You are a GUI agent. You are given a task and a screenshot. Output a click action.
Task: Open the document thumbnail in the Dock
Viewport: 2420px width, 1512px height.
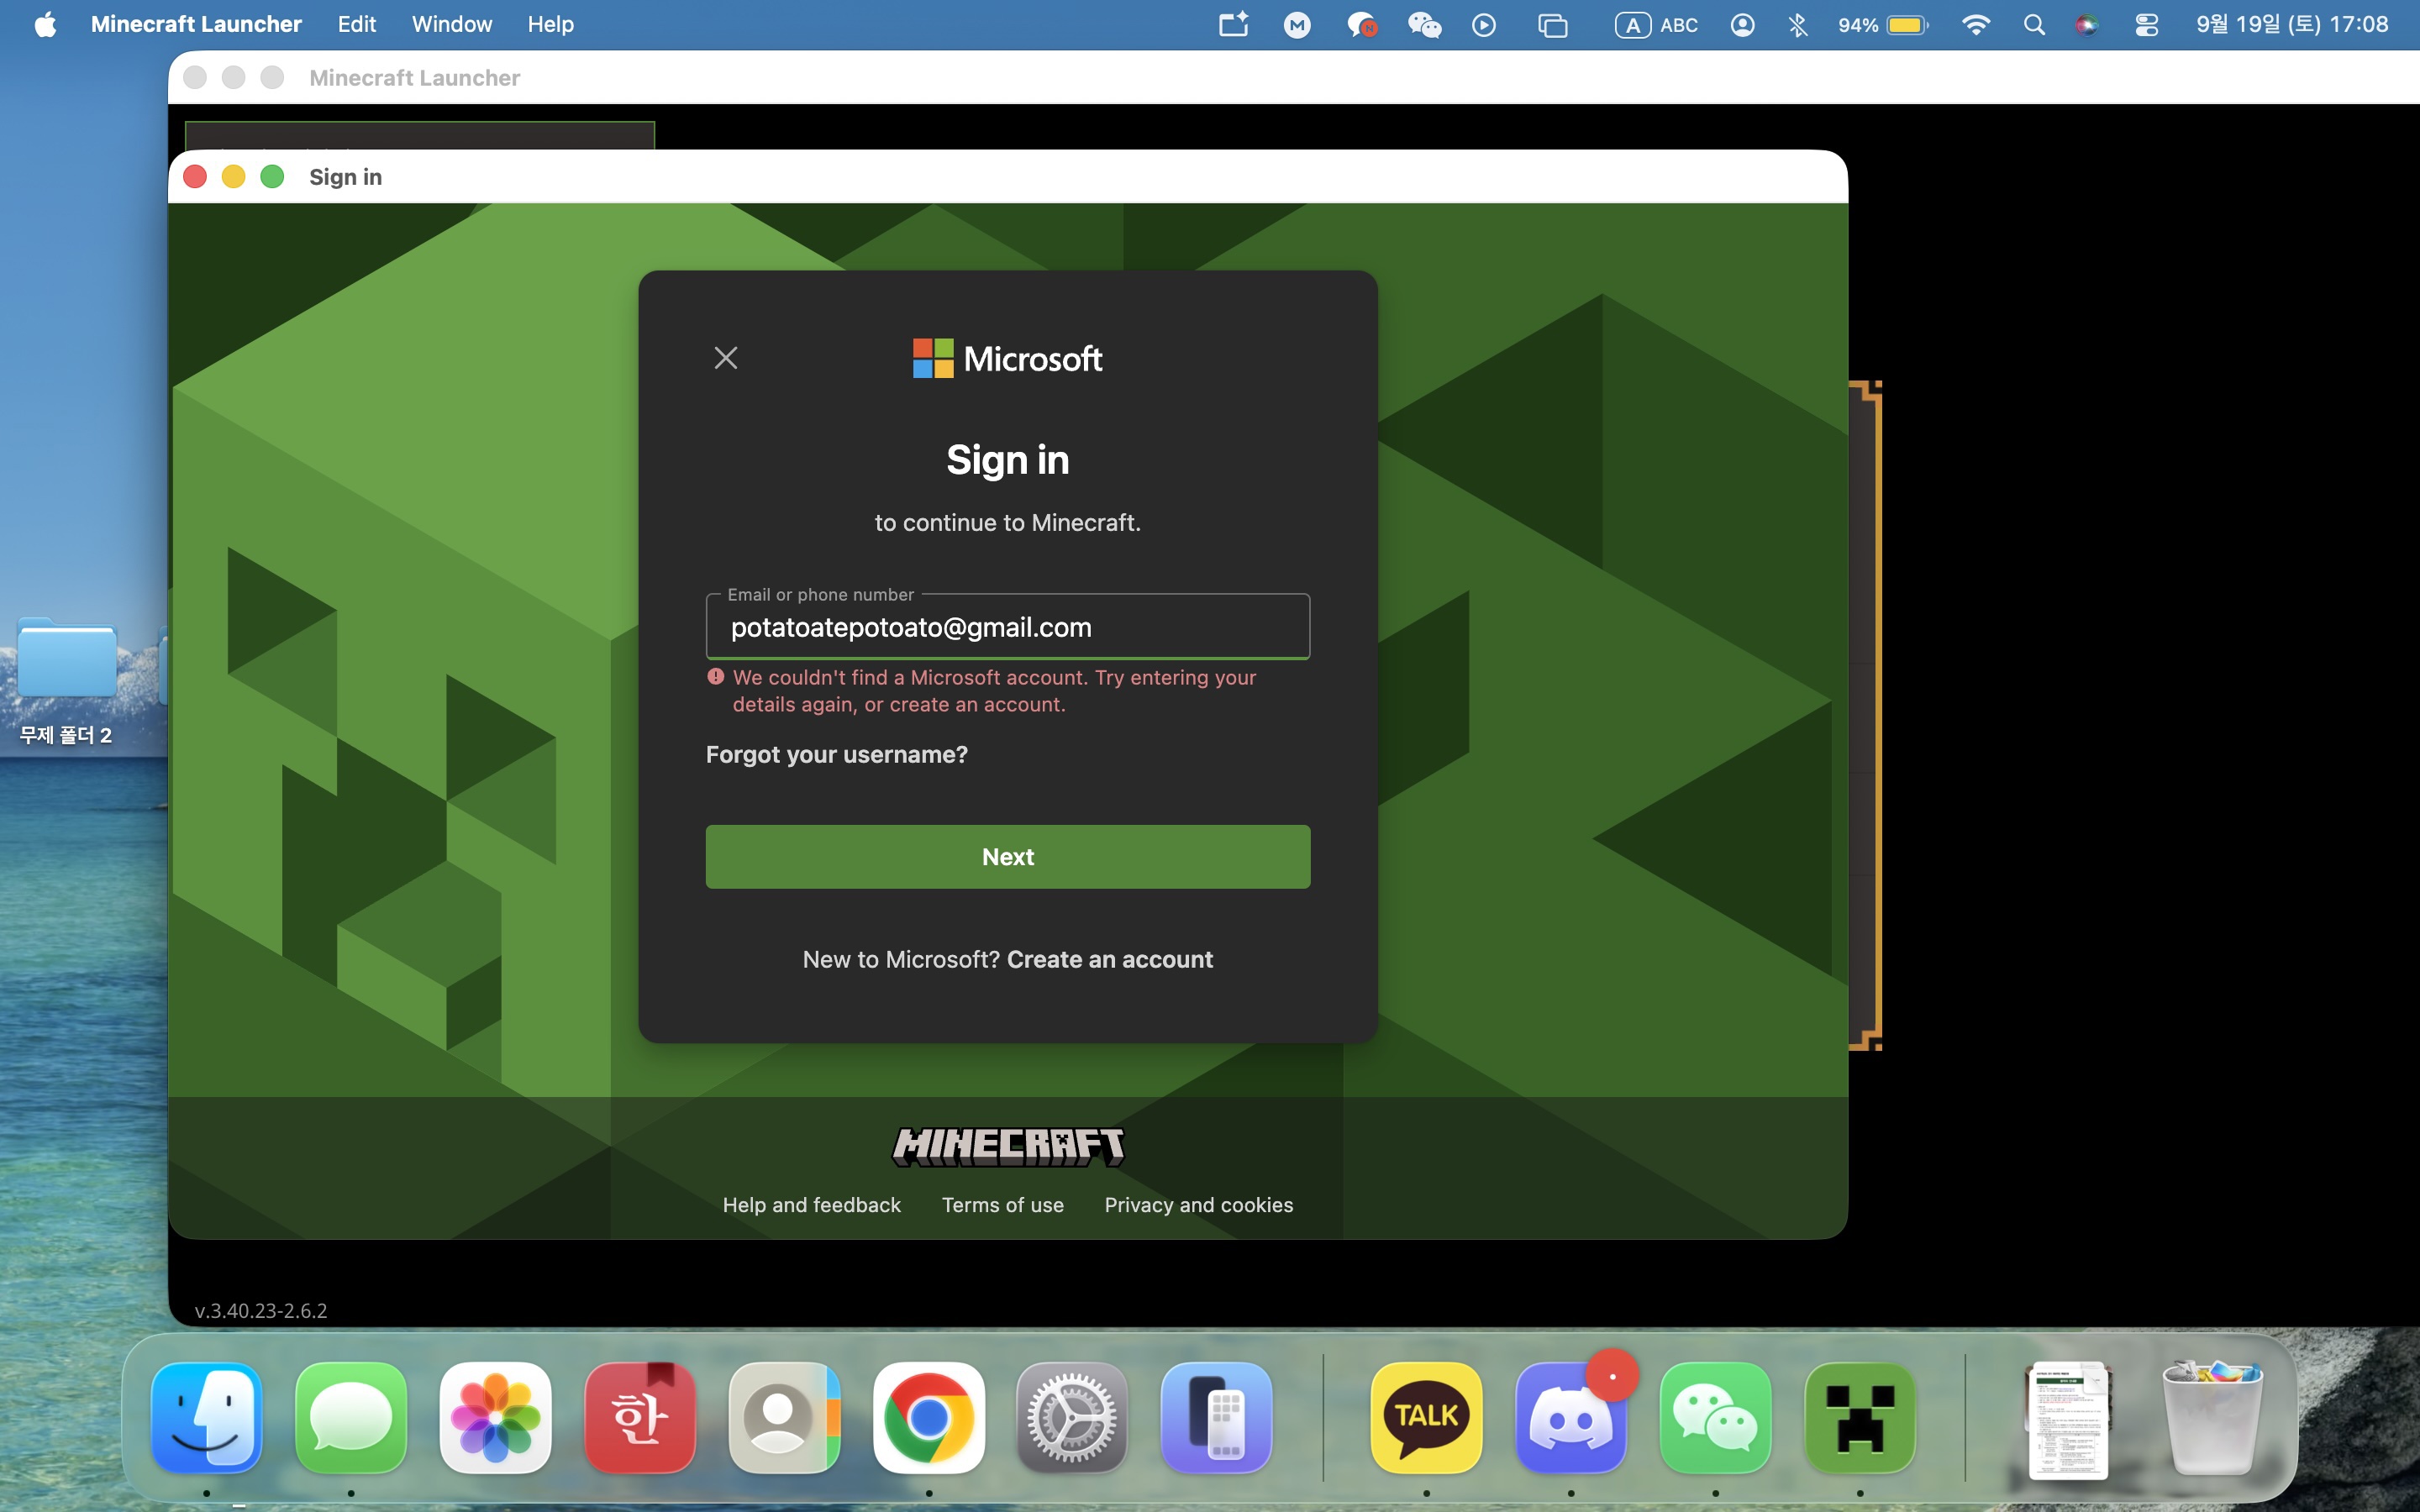2068,1419
